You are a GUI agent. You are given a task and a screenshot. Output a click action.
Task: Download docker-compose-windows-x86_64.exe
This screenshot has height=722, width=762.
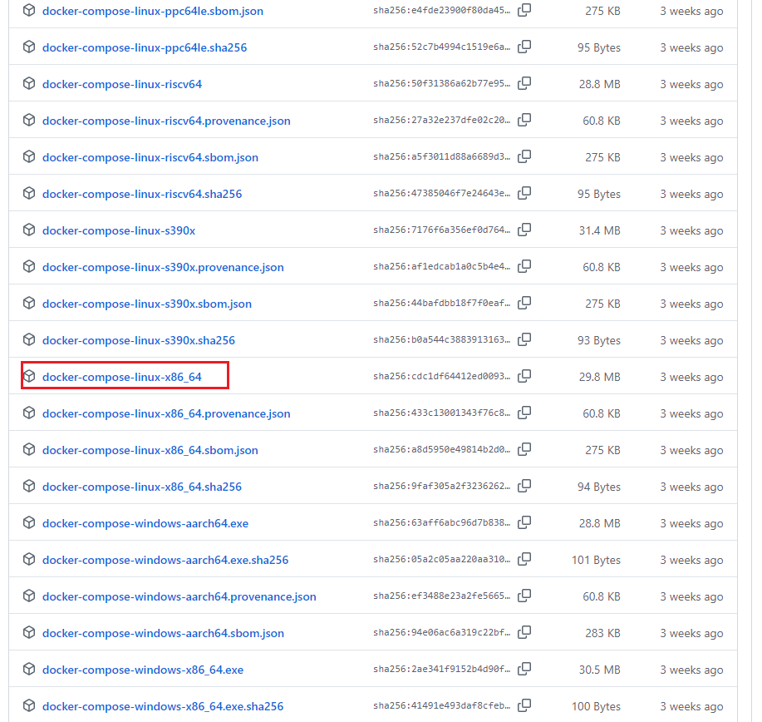point(143,670)
